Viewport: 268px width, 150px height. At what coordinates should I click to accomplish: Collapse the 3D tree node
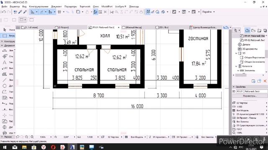[x=236, y=53]
